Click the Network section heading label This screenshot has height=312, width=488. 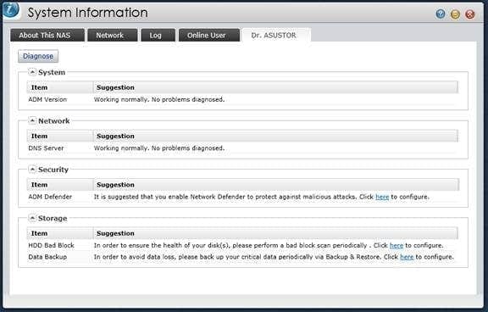click(x=54, y=120)
